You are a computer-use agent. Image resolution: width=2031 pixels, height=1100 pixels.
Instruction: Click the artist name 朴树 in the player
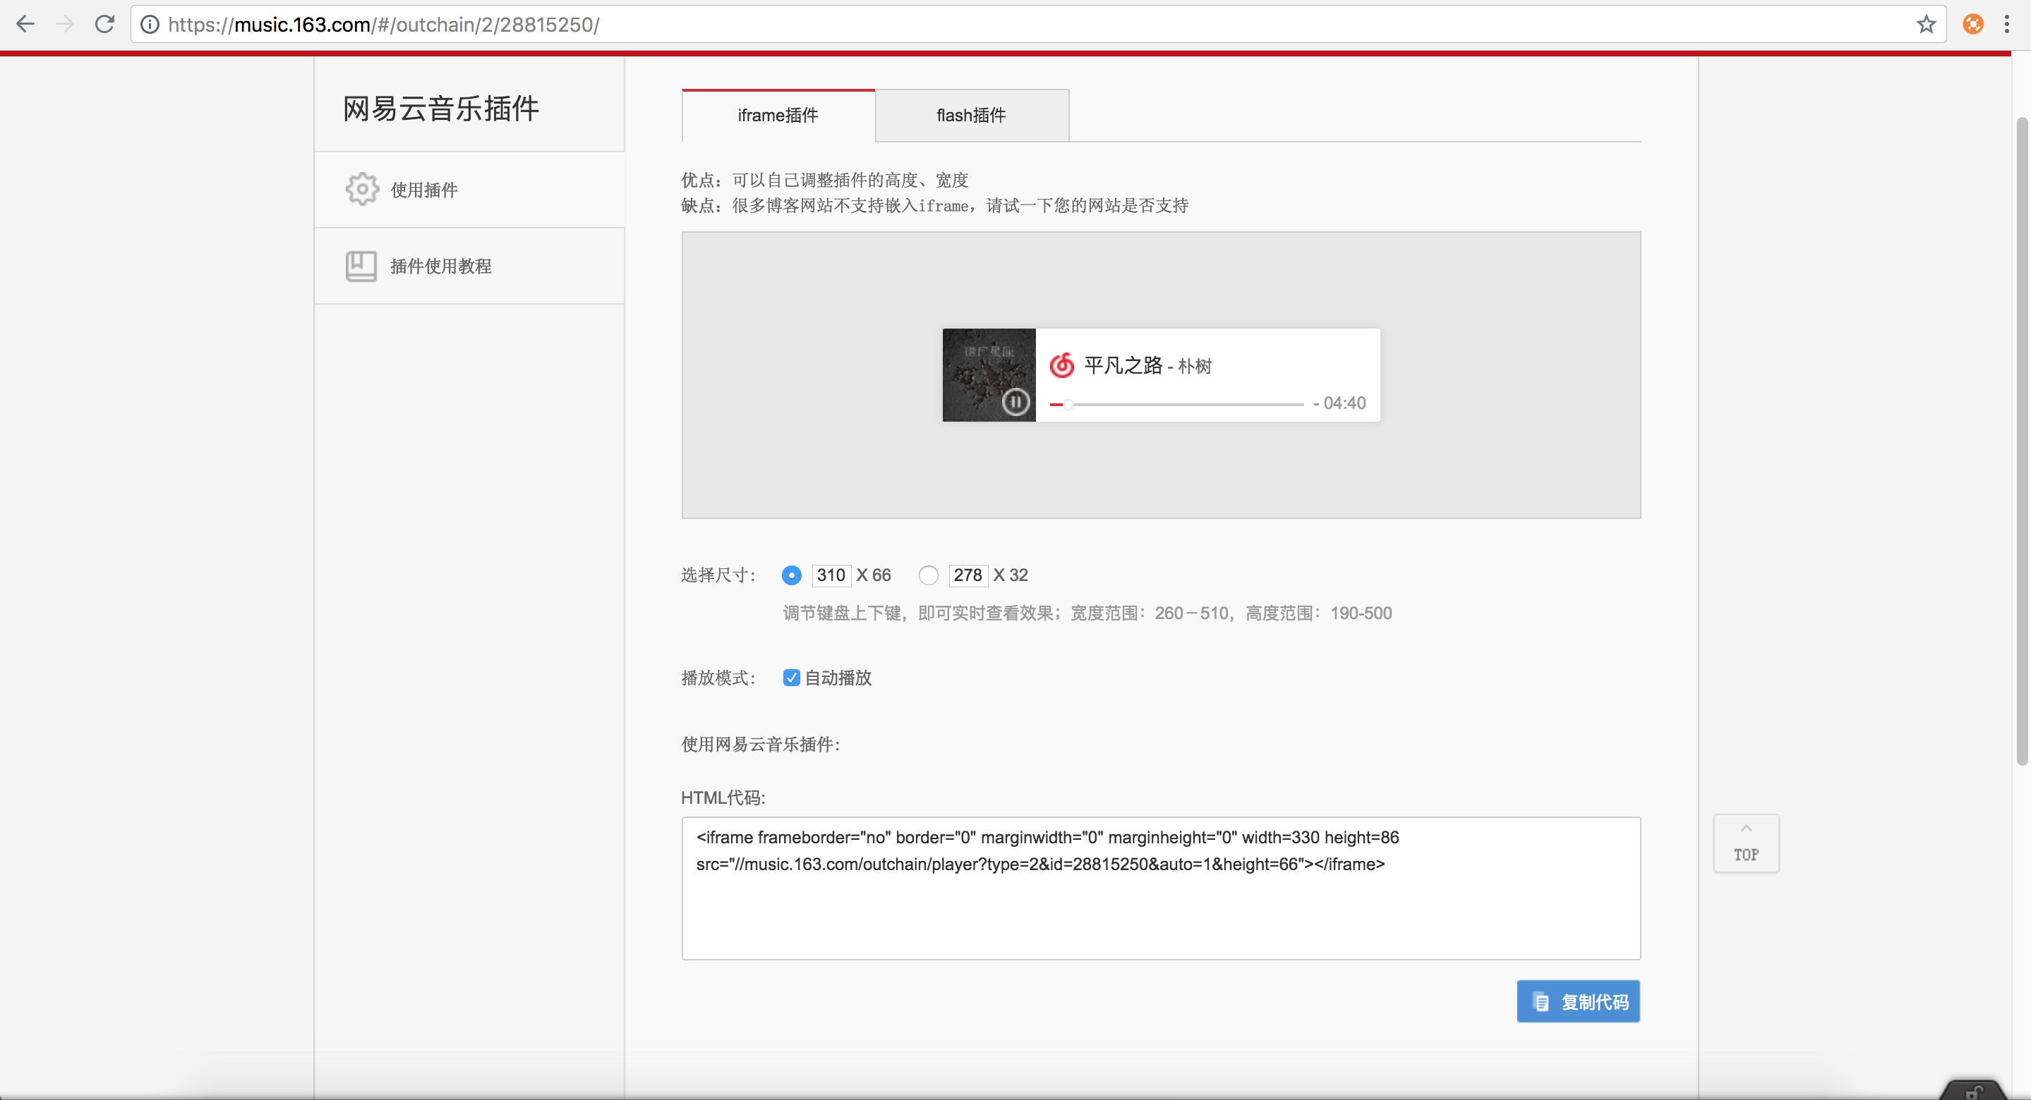point(1195,367)
